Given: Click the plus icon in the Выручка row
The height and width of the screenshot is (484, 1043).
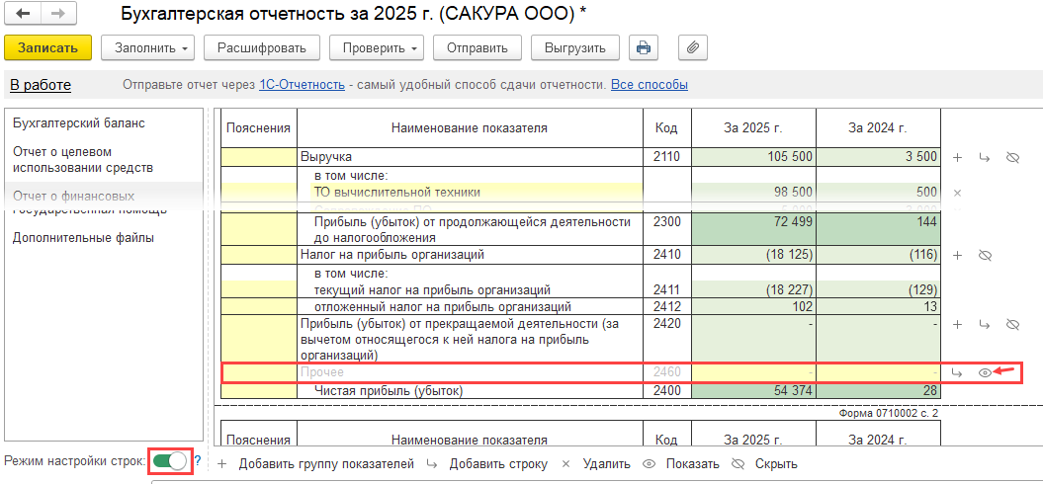Looking at the screenshot, I should (x=956, y=157).
